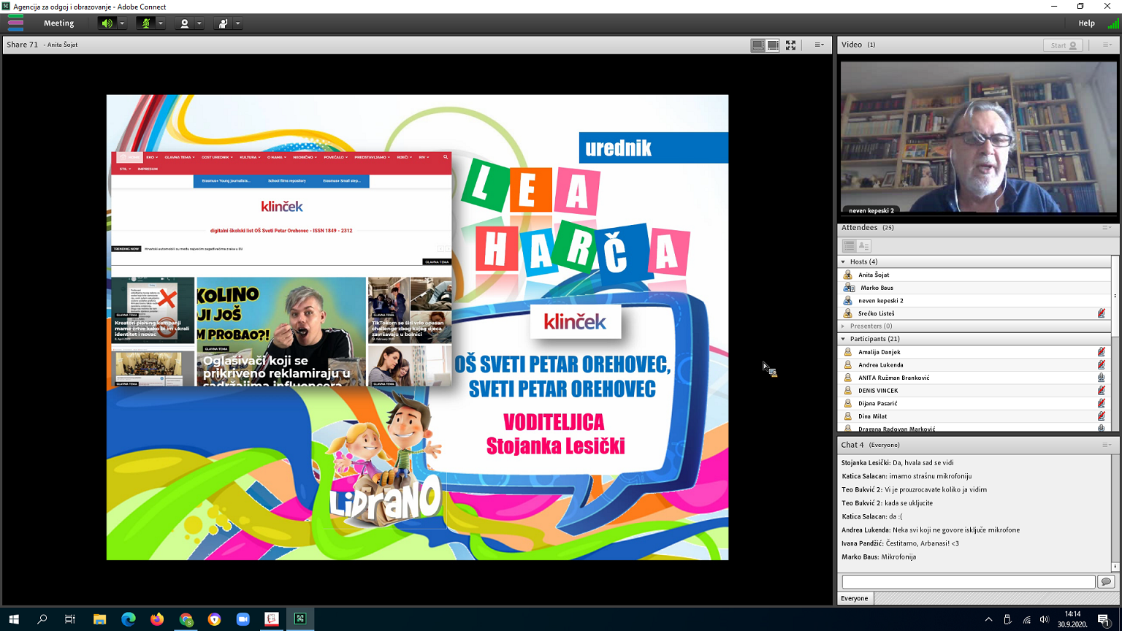
Task: Collapse the Hosts (4) group
Action: point(844,261)
